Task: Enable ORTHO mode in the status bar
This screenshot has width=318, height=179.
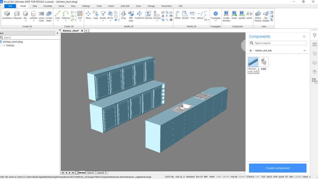Action: [x=226, y=177]
